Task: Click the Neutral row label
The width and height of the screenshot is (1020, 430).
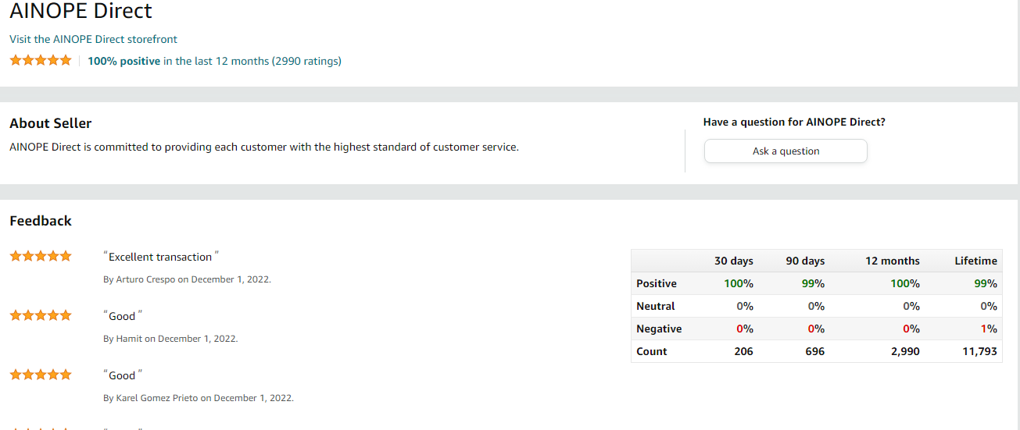Action: pyautogui.click(x=656, y=306)
